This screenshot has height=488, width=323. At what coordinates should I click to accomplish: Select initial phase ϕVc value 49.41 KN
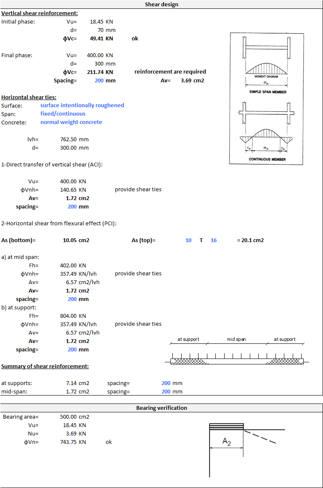click(101, 39)
